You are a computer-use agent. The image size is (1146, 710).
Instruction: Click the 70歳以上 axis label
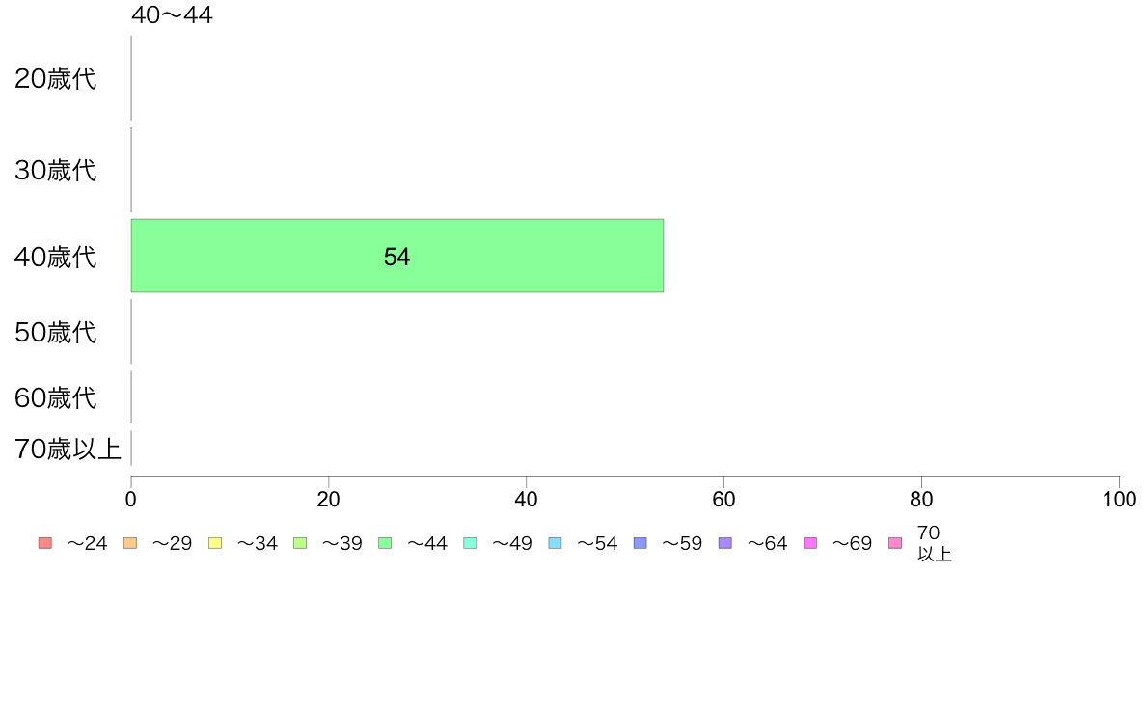coord(68,449)
